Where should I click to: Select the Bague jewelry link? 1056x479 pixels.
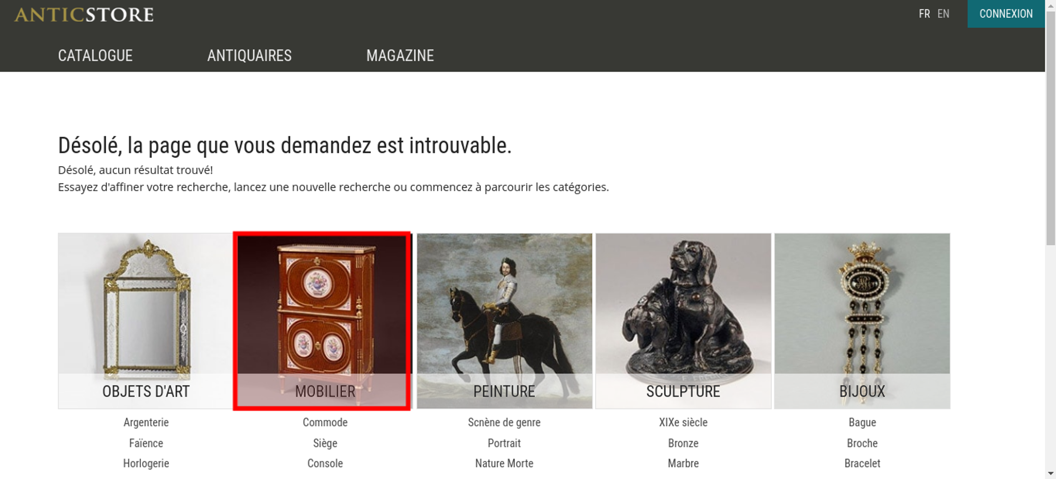(x=862, y=422)
